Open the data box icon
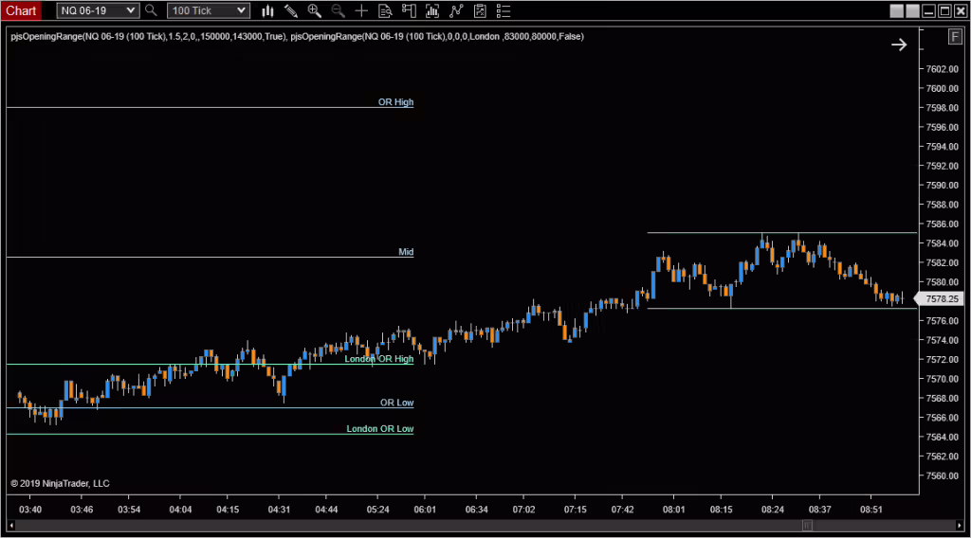The image size is (971, 538). click(x=385, y=11)
